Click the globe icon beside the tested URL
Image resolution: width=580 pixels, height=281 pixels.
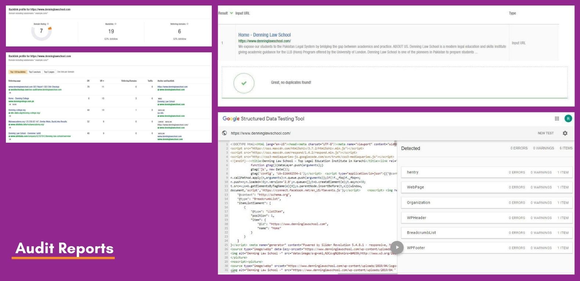click(224, 133)
